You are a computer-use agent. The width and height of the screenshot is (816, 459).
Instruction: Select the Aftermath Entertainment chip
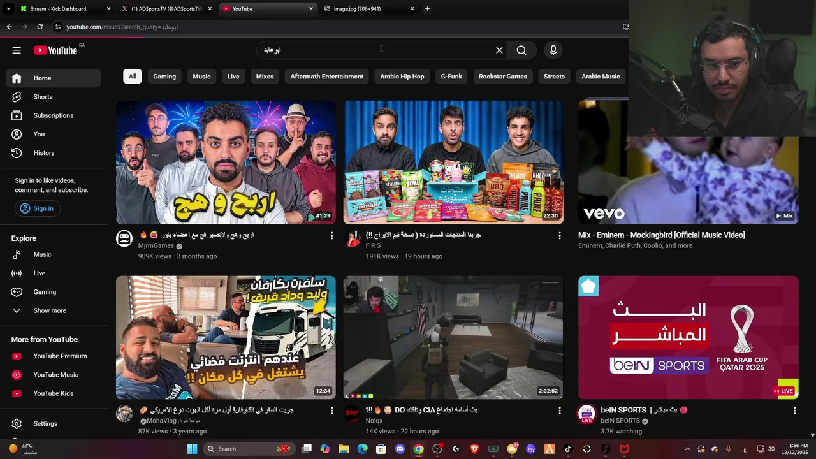pyautogui.click(x=327, y=76)
